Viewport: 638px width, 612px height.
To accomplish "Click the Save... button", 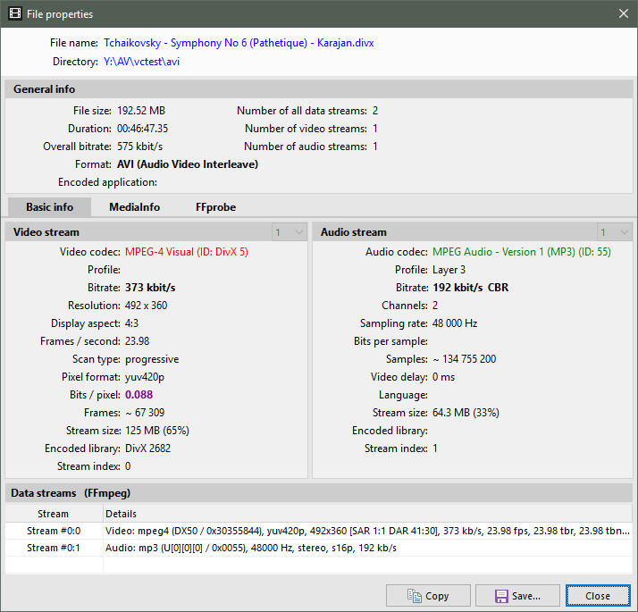I will pos(517,596).
